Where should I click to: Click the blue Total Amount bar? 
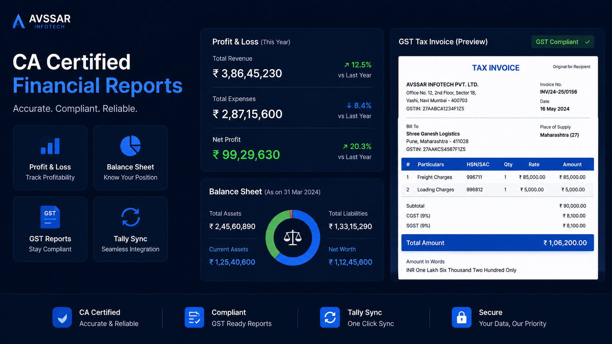point(497,243)
